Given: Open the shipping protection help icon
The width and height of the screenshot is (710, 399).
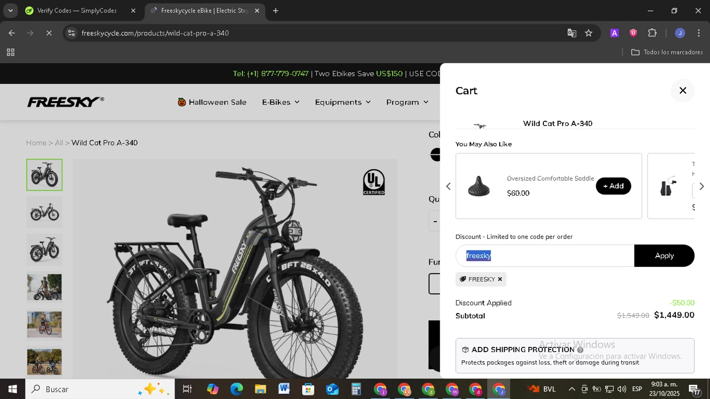Looking at the screenshot, I should coord(580,350).
